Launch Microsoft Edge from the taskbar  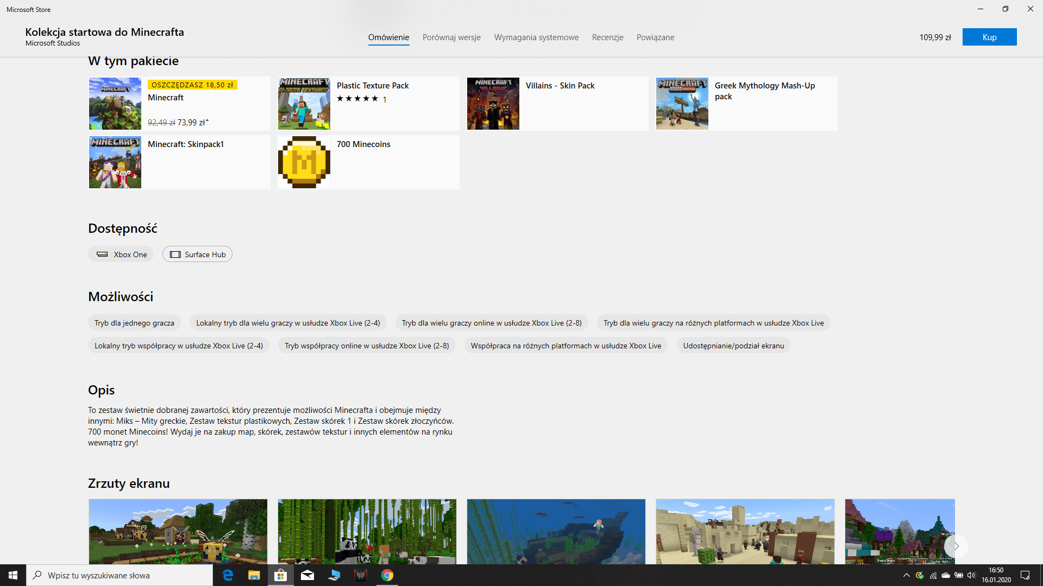(228, 575)
